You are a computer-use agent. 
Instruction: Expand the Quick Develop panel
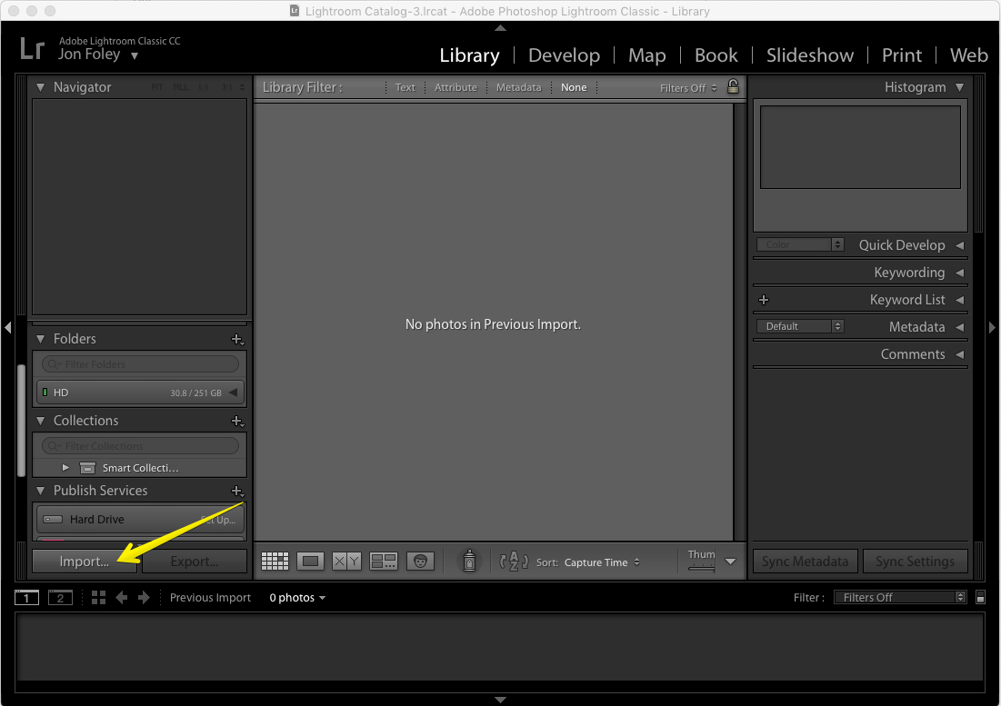point(959,245)
